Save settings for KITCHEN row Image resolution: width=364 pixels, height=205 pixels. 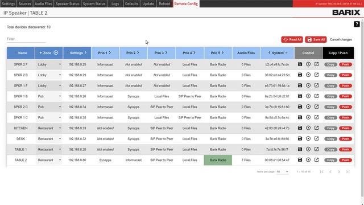click(300, 128)
